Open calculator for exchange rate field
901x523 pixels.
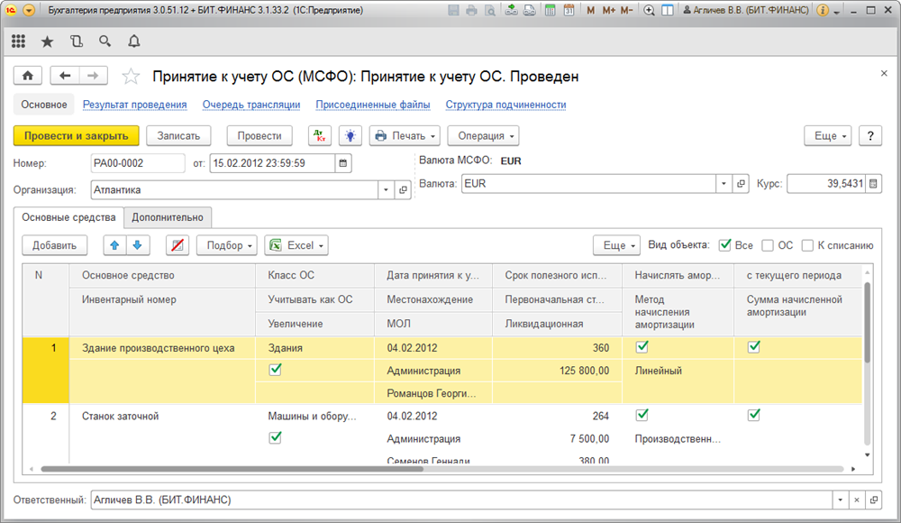[873, 184]
